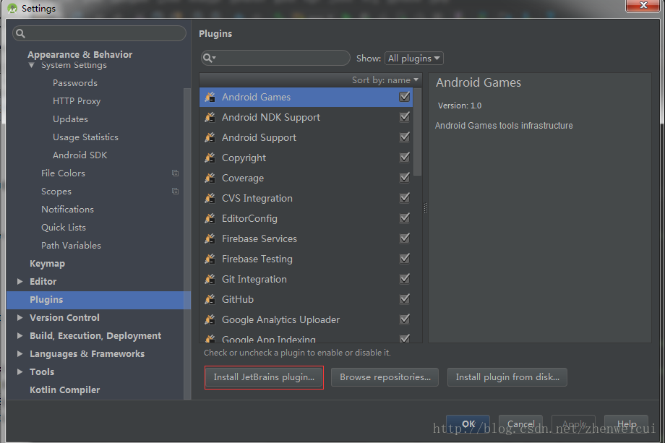
Task: Click the plugin list vertical scrollbar
Action: 417,132
